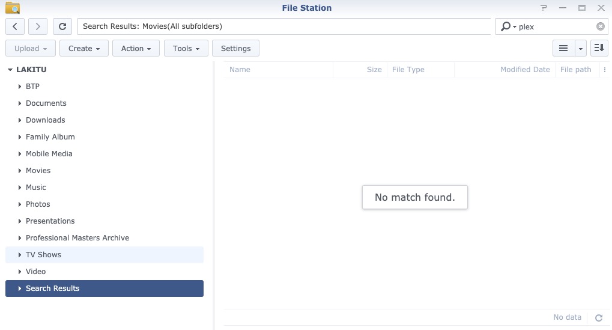Open the Tools dropdown menu
Viewport: 612px width, 330px height.
pyautogui.click(x=186, y=48)
